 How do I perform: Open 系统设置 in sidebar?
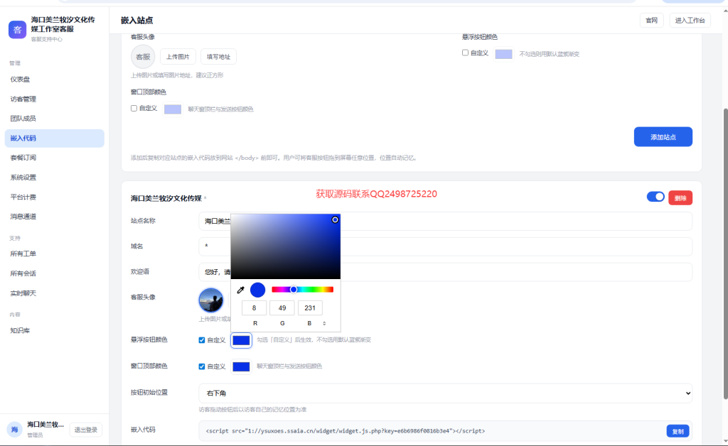click(x=54, y=177)
